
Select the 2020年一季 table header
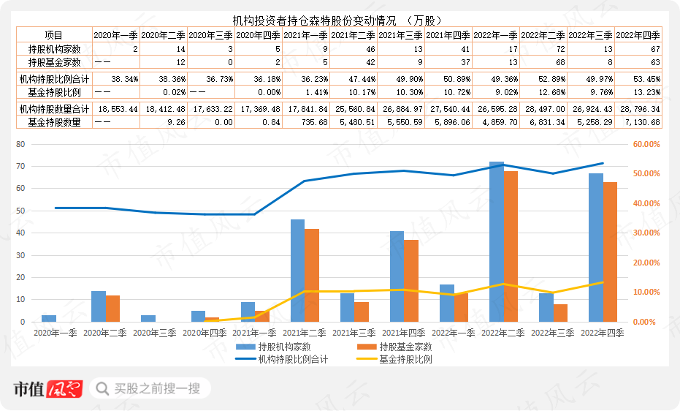pos(116,35)
